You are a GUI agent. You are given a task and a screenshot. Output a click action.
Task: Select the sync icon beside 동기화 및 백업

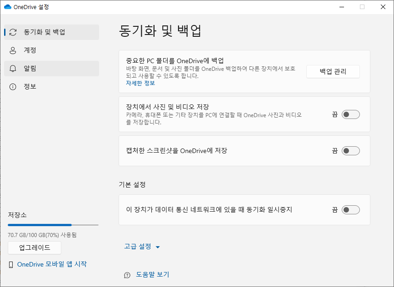coord(13,32)
